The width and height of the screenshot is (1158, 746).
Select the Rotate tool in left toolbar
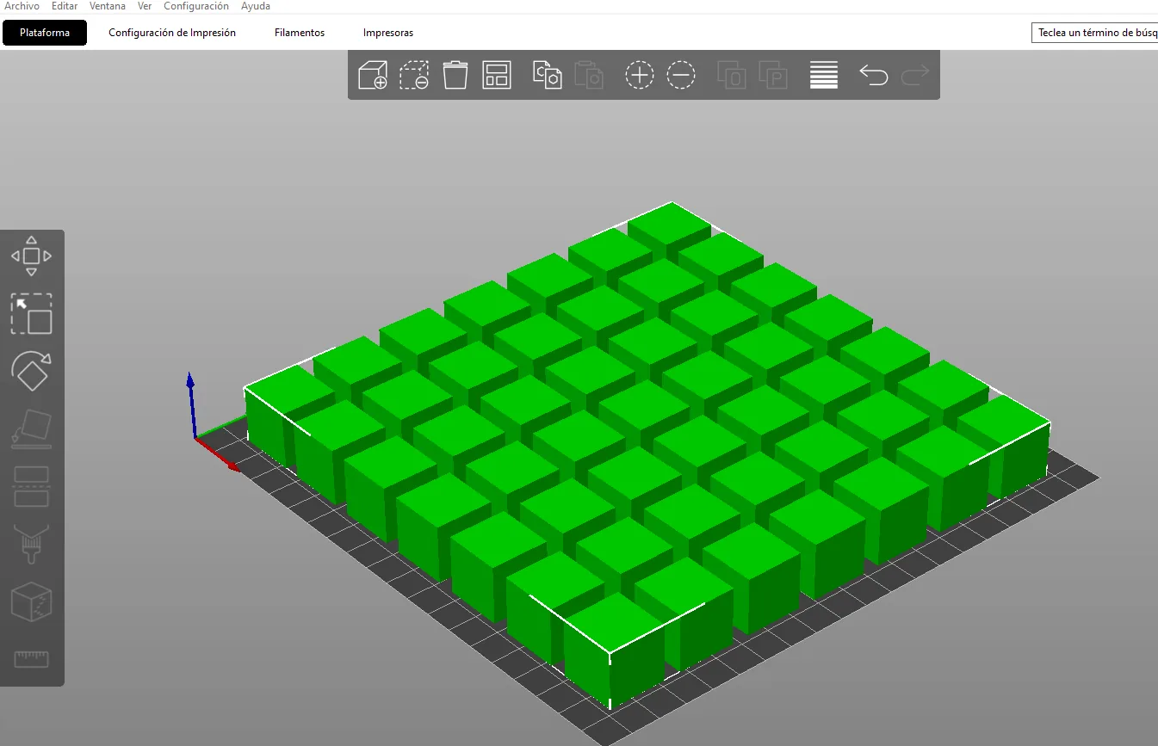point(31,371)
